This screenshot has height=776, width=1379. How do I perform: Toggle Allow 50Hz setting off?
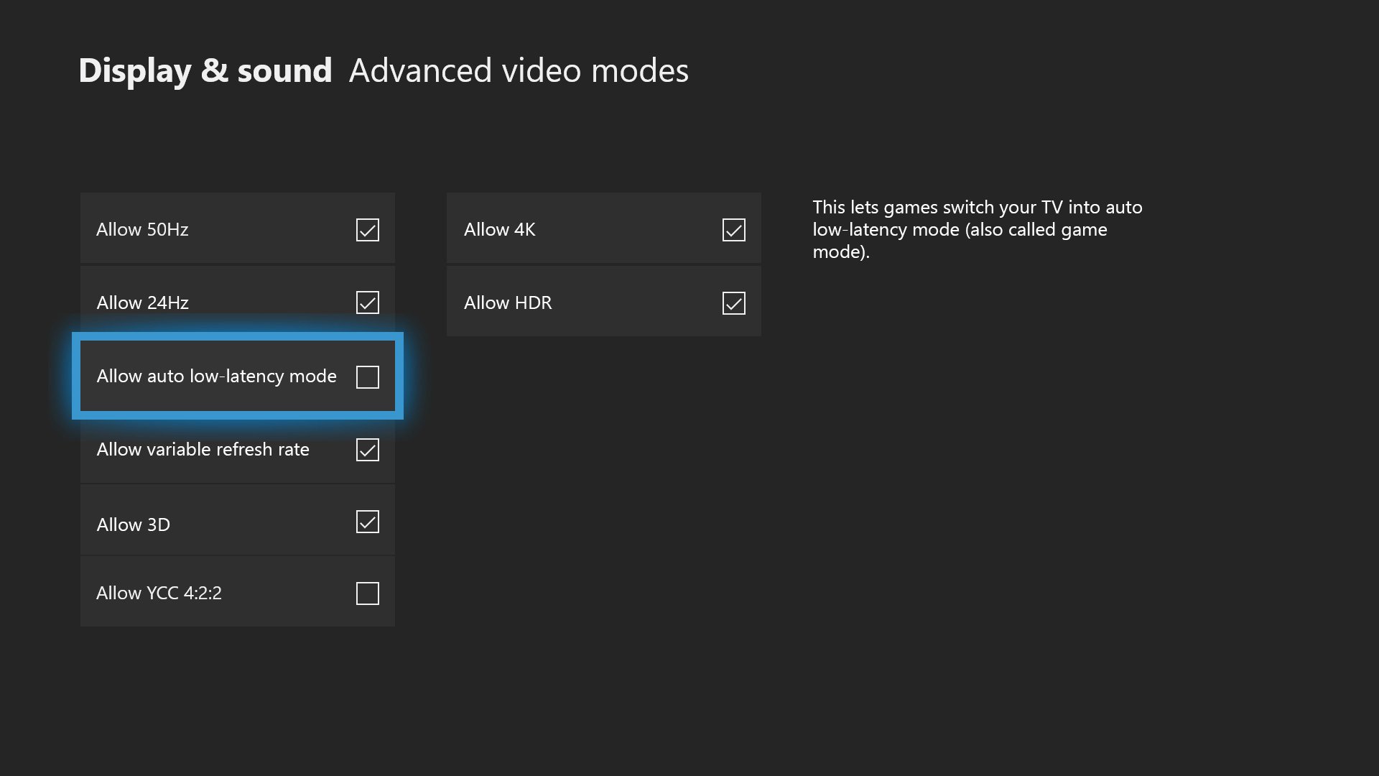coord(368,228)
